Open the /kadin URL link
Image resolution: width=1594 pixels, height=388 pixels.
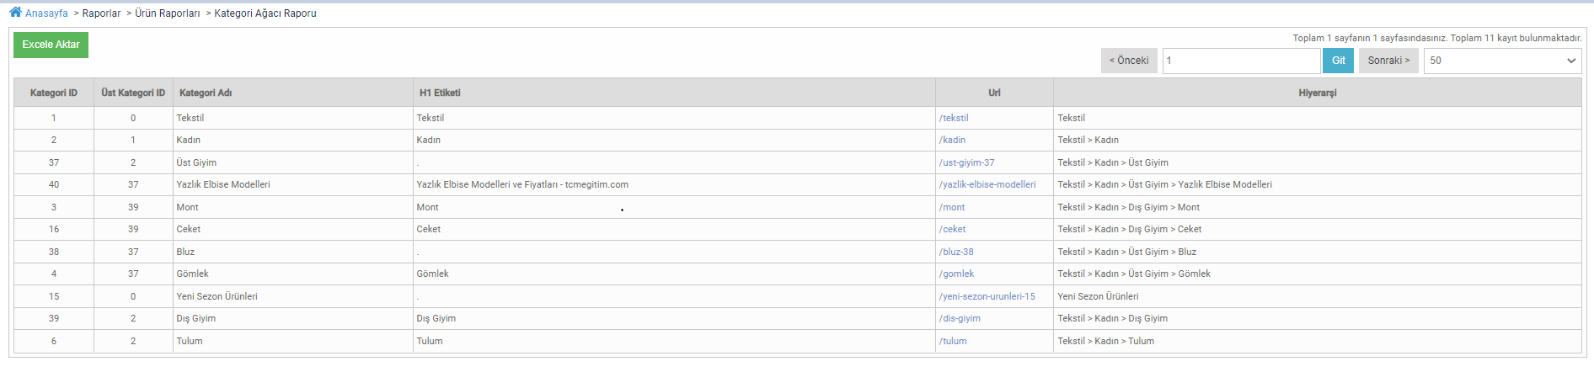[952, 140]
